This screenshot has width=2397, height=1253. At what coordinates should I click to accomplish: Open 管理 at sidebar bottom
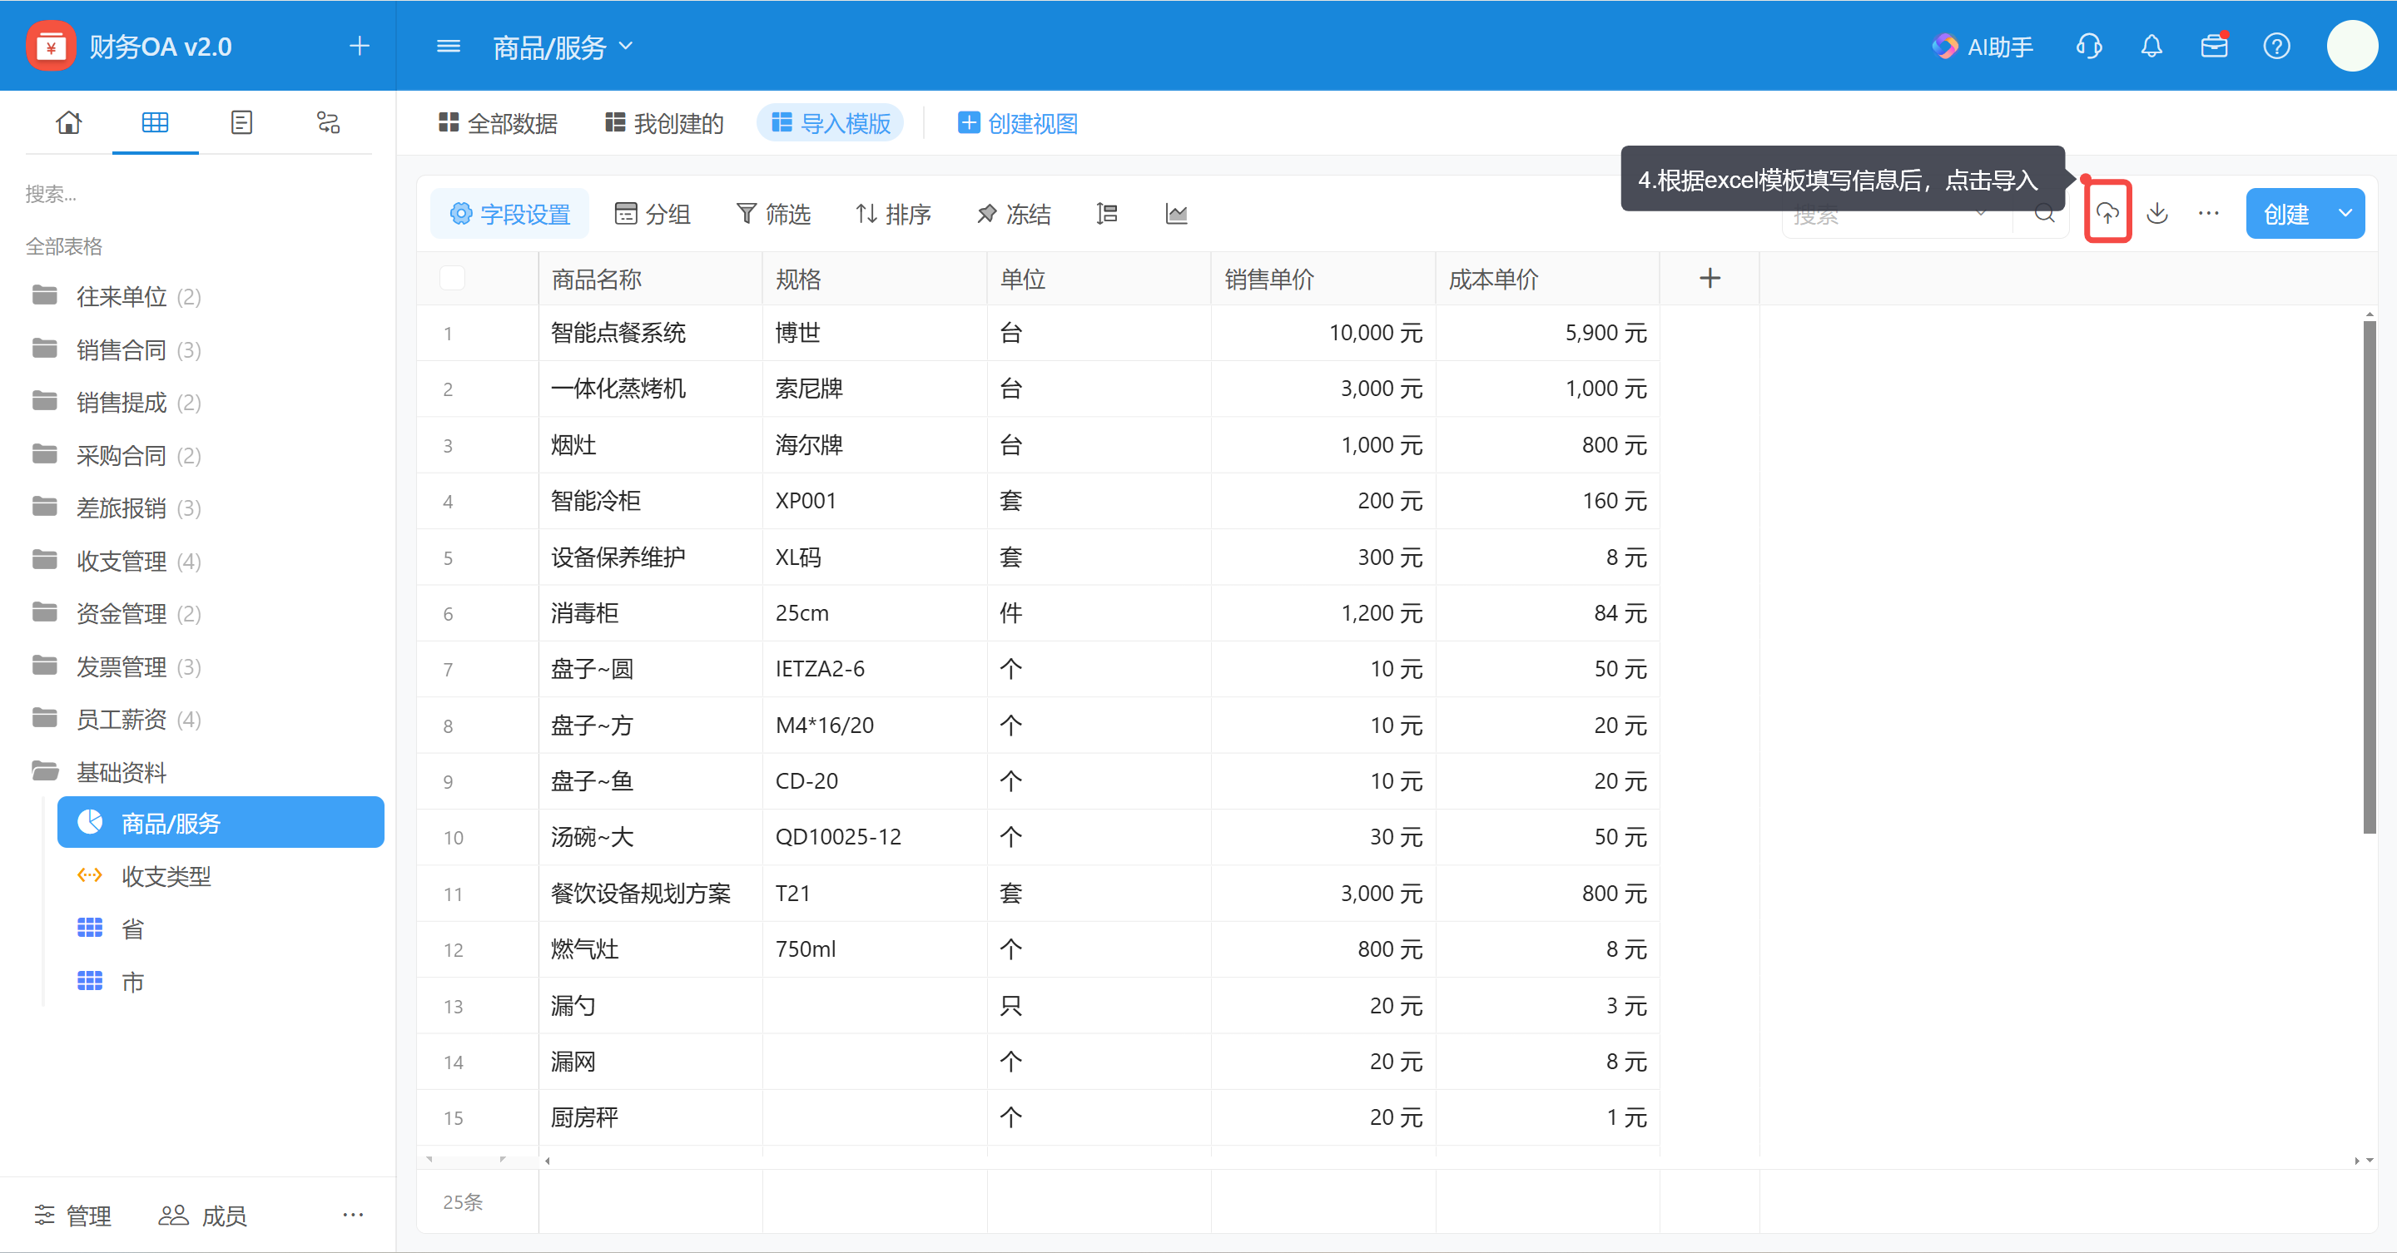point(72,1215)
